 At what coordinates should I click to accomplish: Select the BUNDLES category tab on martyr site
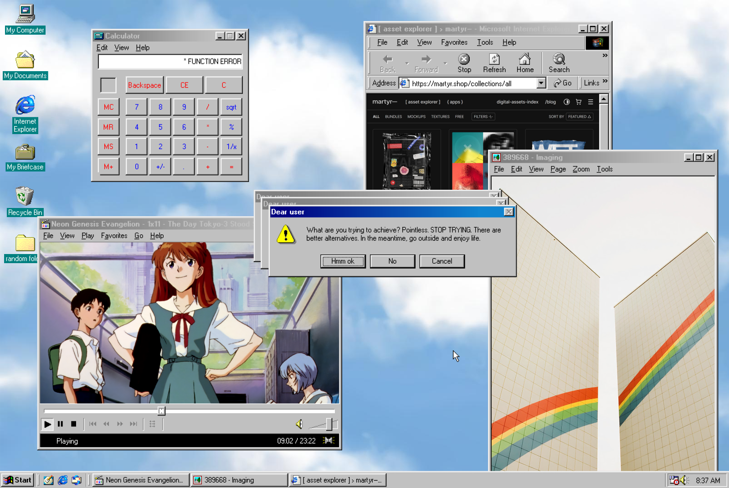pos(393,117)
